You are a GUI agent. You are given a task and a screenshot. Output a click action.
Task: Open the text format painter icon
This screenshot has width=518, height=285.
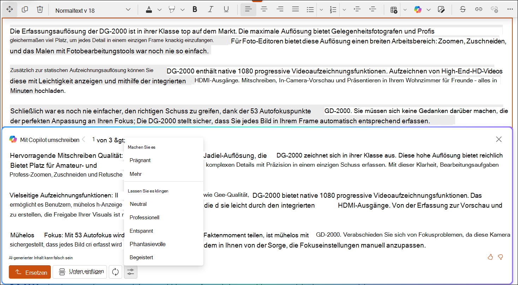(441, 10)
